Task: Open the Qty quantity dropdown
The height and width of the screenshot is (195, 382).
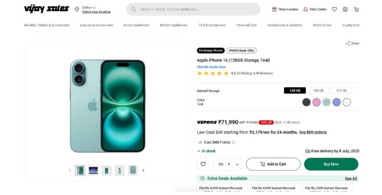Action: click(x=228, y=164)
